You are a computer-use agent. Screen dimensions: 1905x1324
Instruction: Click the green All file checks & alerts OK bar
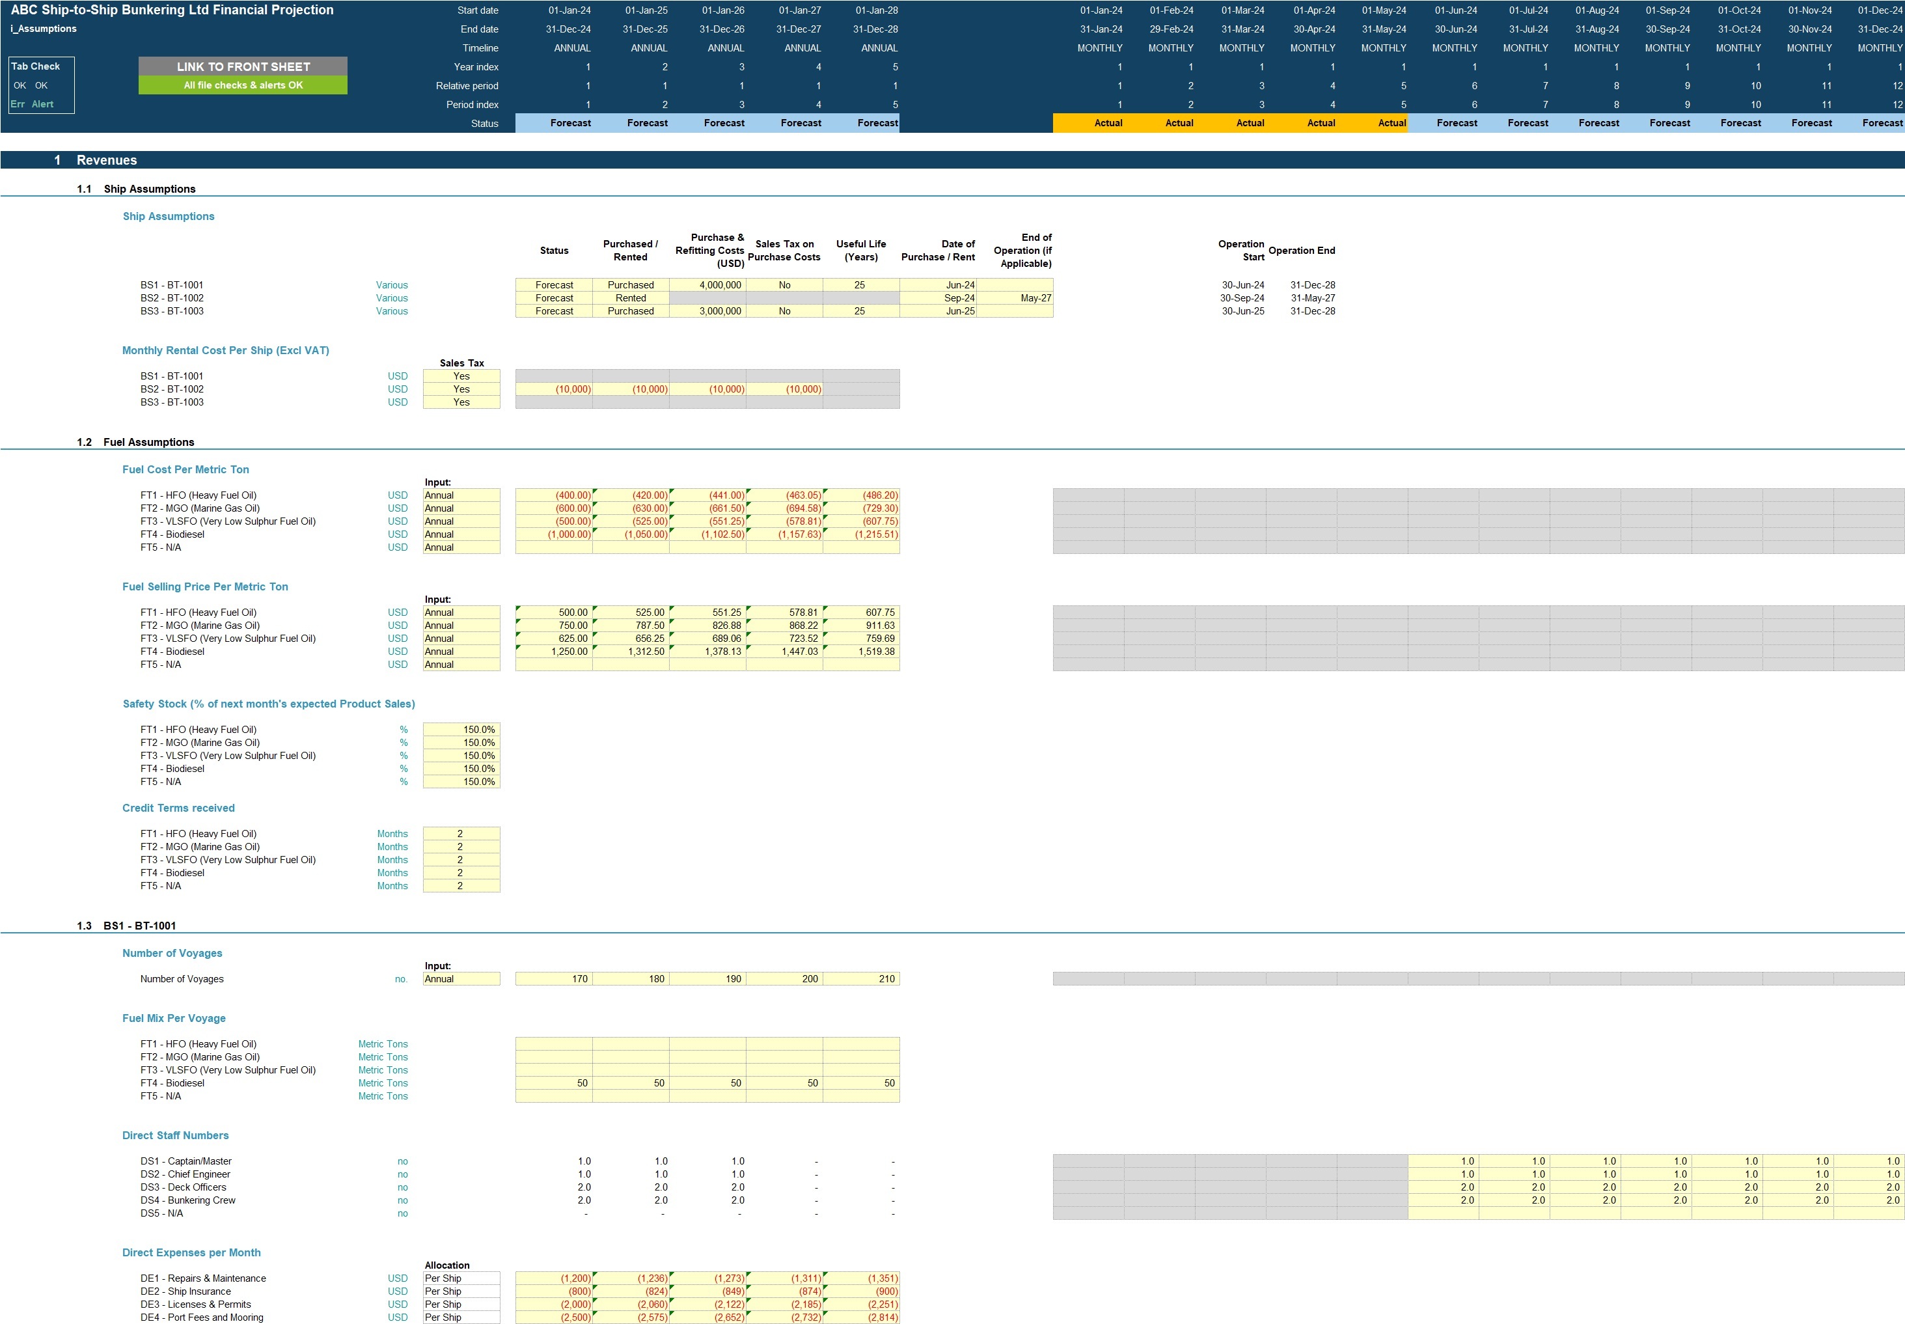pos(243,85)
